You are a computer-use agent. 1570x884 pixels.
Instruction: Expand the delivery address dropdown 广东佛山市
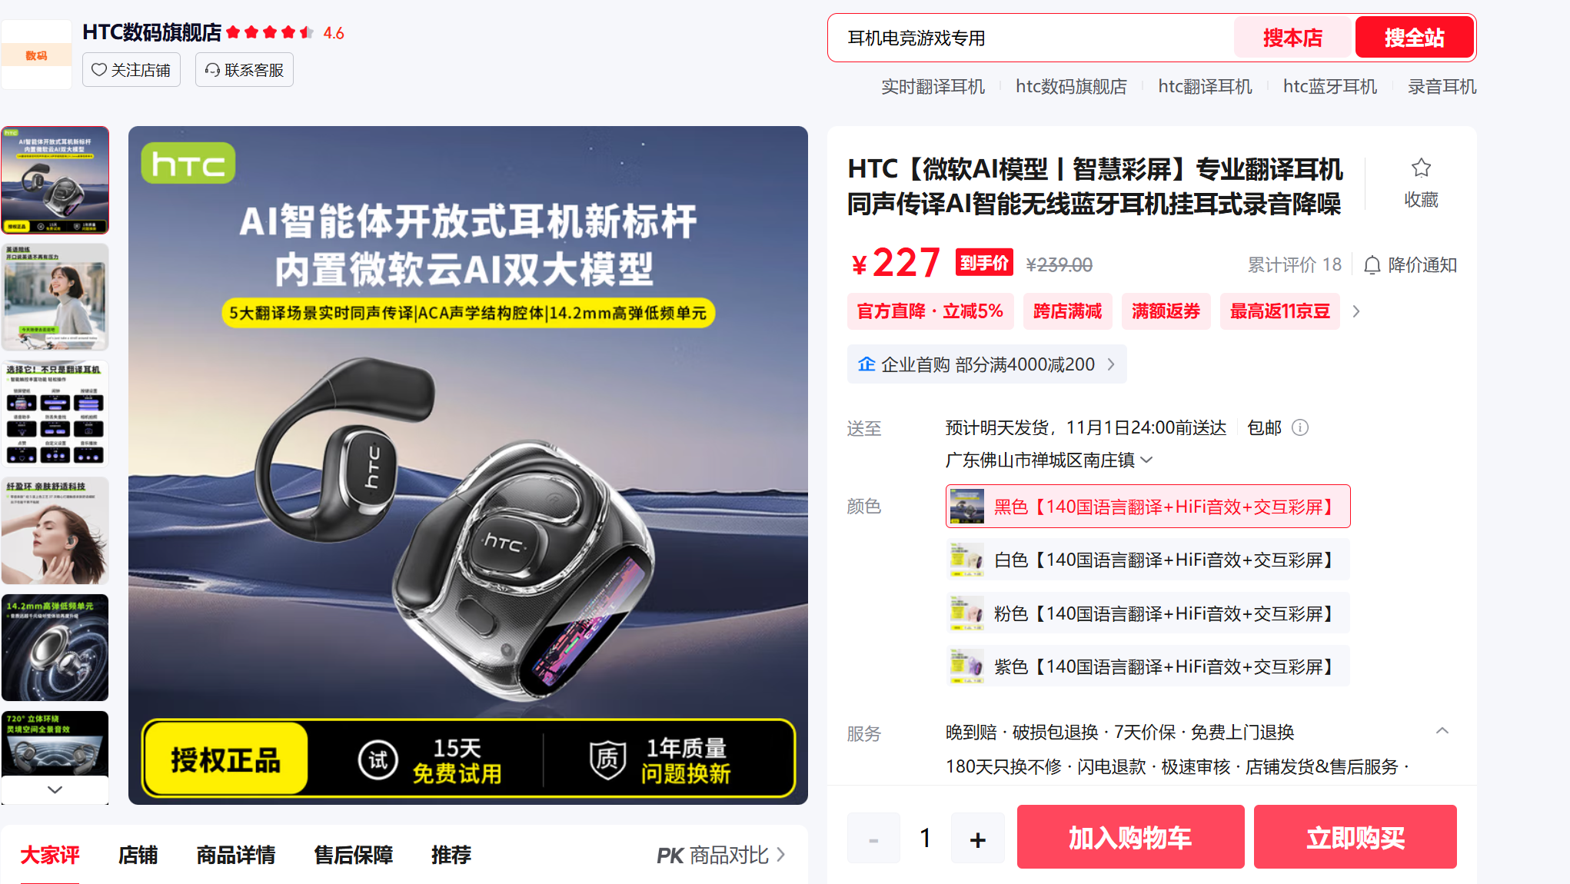pos(1049,460)
